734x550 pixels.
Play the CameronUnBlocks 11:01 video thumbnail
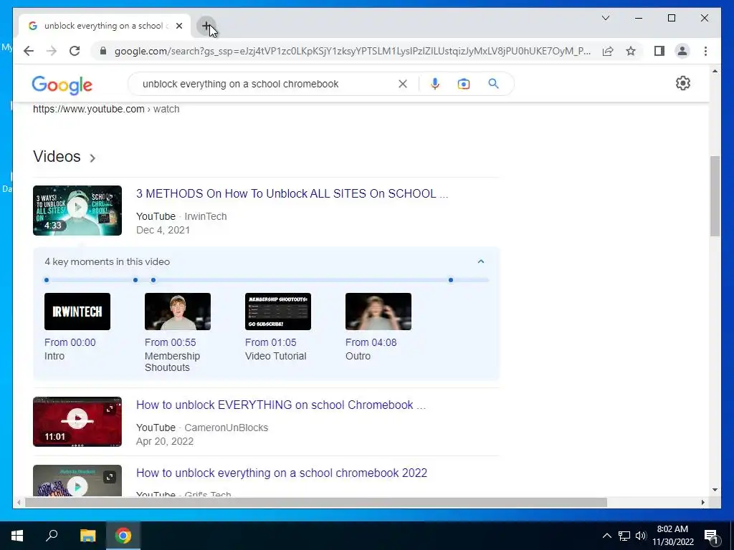point(77,422)
